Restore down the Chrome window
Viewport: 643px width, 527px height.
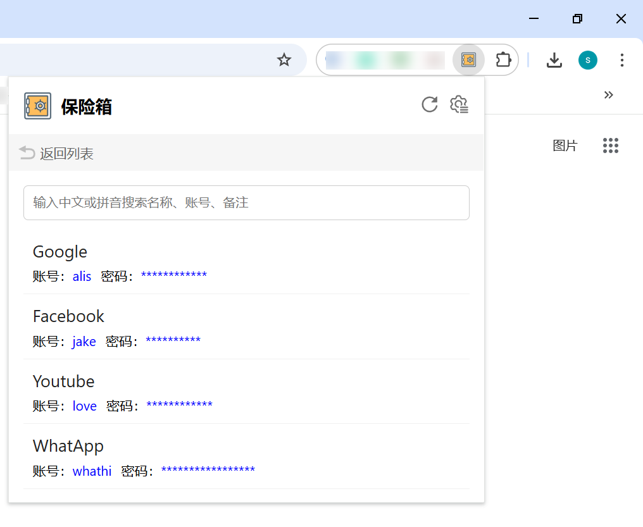tap(577, 18)
